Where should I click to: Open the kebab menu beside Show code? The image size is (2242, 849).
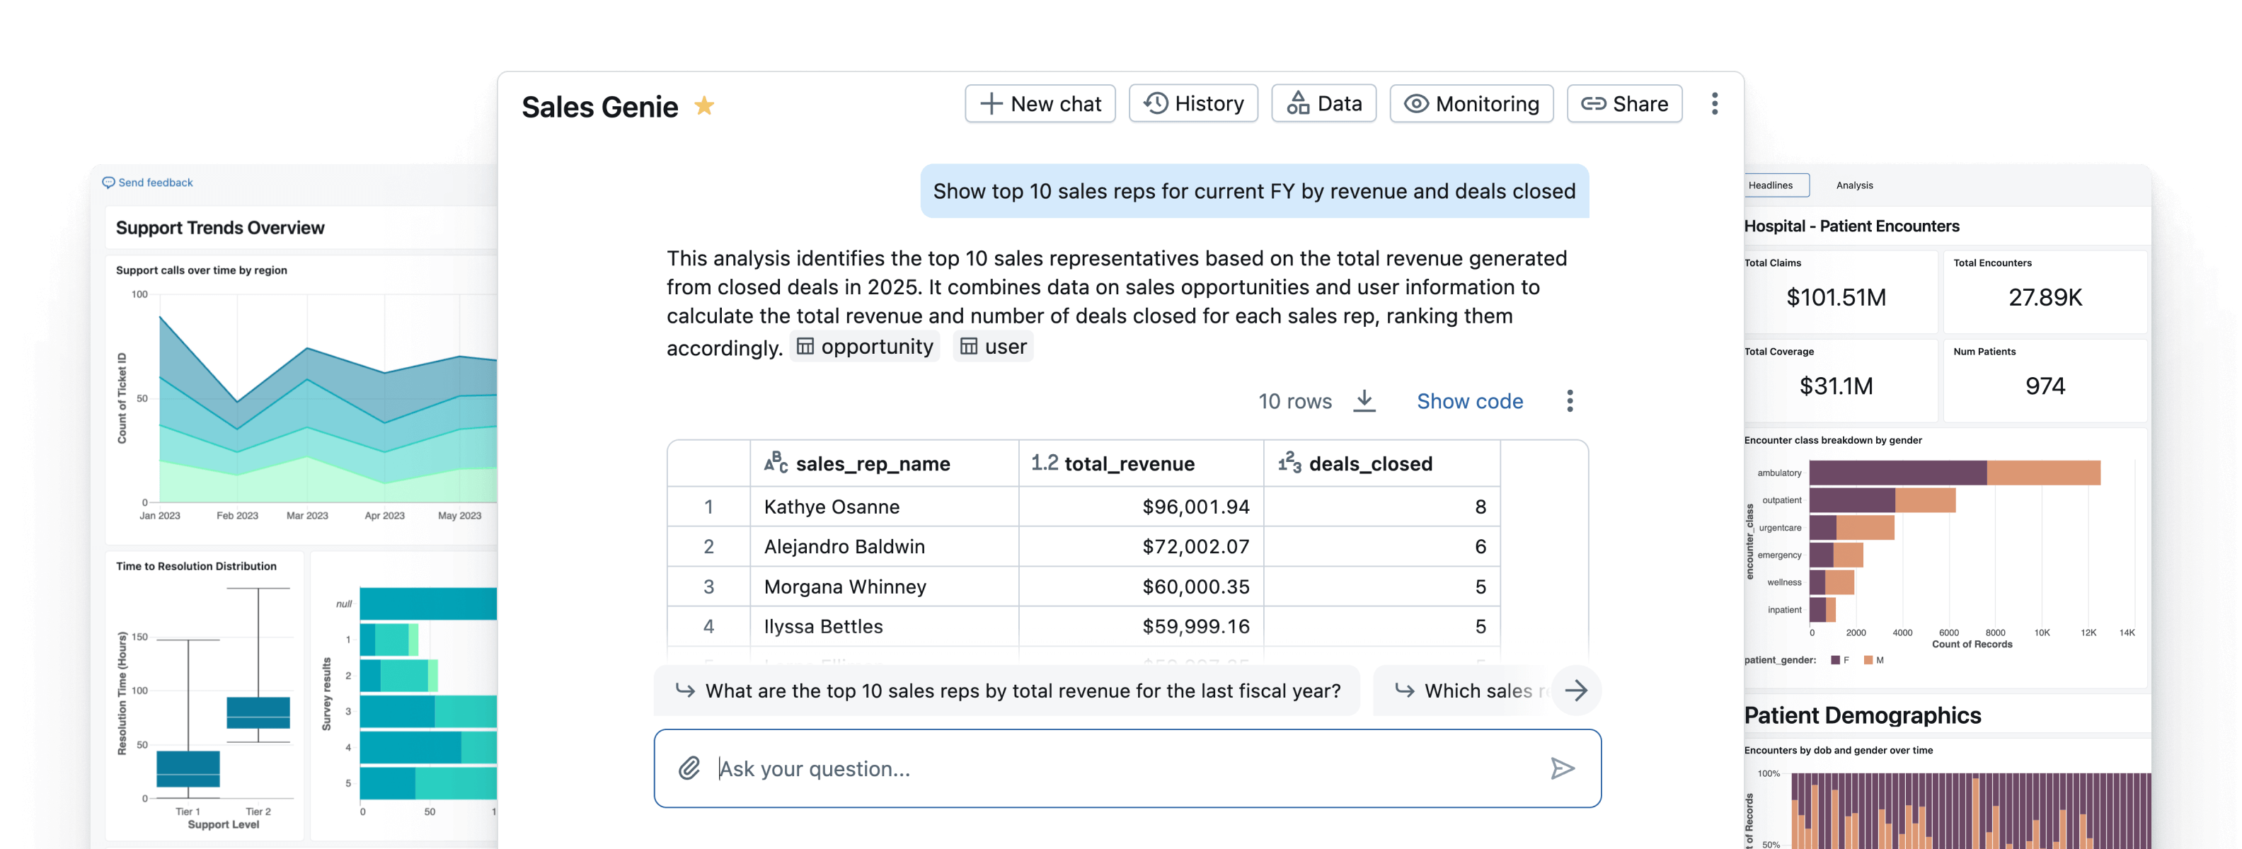pyautogui.click(x=1570, y=401)
